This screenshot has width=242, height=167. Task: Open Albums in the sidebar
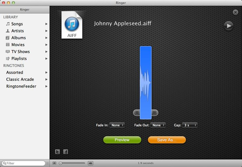pyautogui.click(x=19, y=38)
